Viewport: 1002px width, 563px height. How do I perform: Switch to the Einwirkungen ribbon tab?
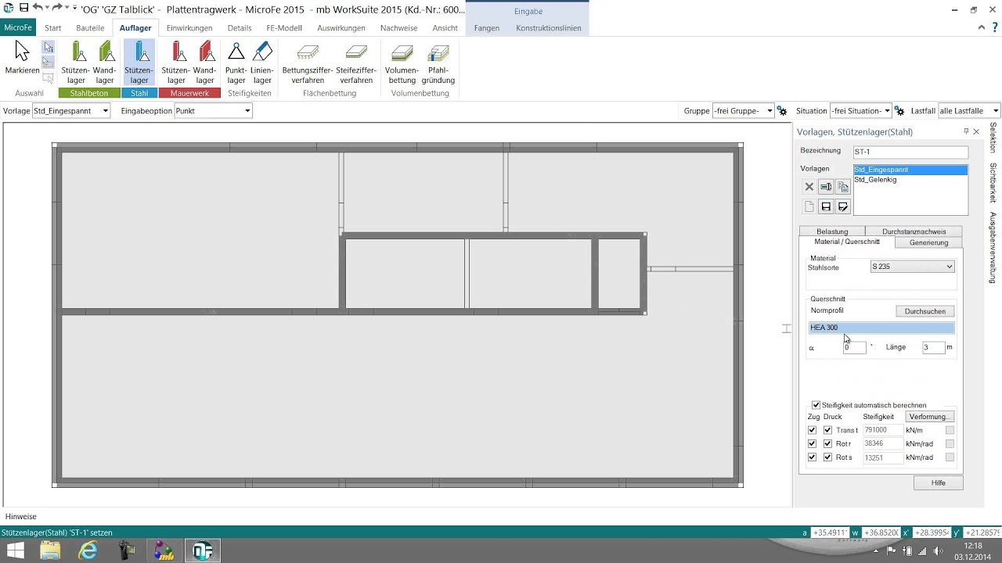(189, 28)
